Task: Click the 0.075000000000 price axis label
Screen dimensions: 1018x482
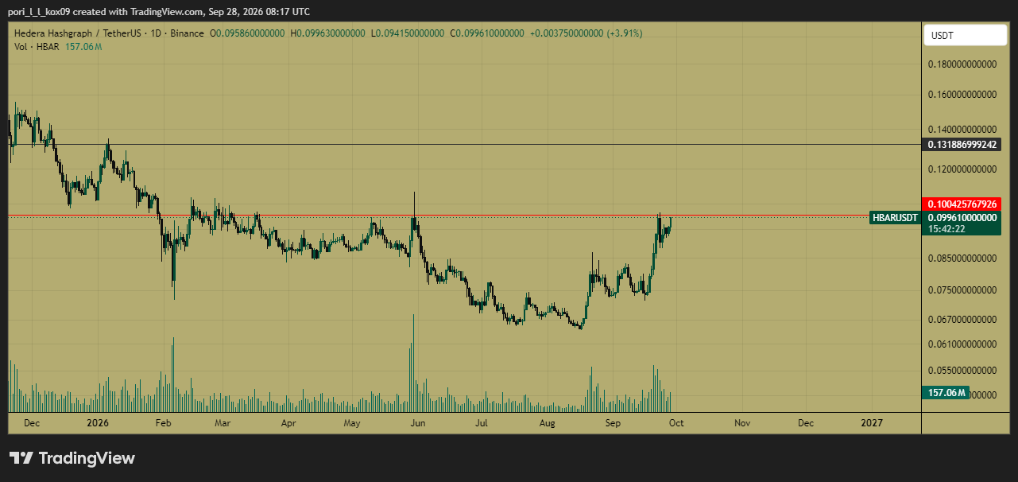Action: pos(962,290)
